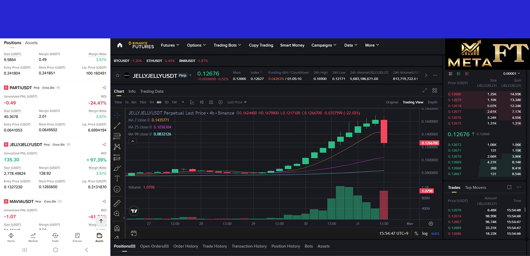Open the Order History tab
Image resolution: width=530 pixels, height=256 pixels.
coord(185,246)
